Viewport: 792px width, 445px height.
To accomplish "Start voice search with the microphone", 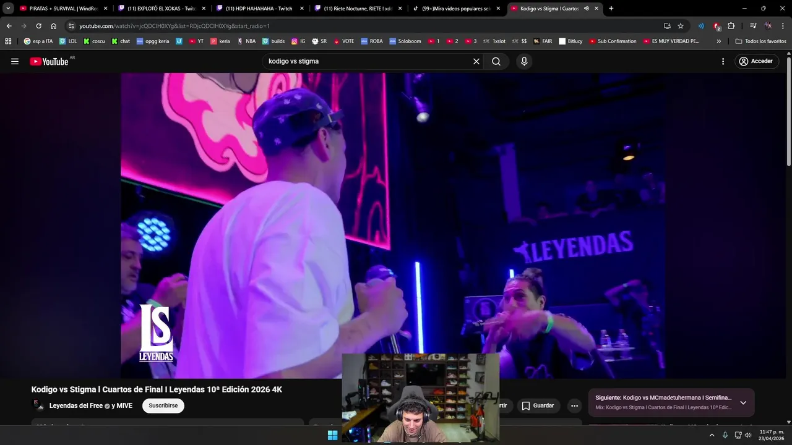I will click(524, 61).
